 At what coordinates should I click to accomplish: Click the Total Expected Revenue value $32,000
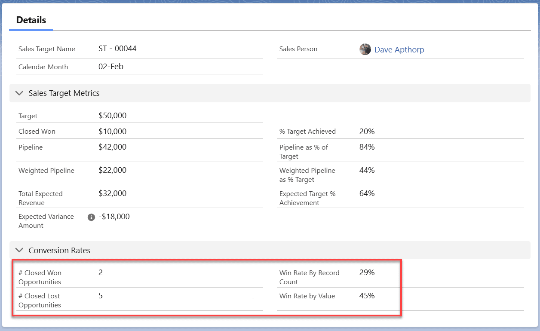(112, 193)
